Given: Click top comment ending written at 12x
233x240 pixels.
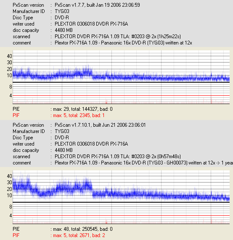Looking at the screenshot, I should (123, 43).
